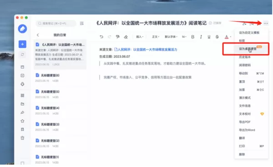
Task: Click the redo arrow in editor toolbar
Action: (110, 37)
